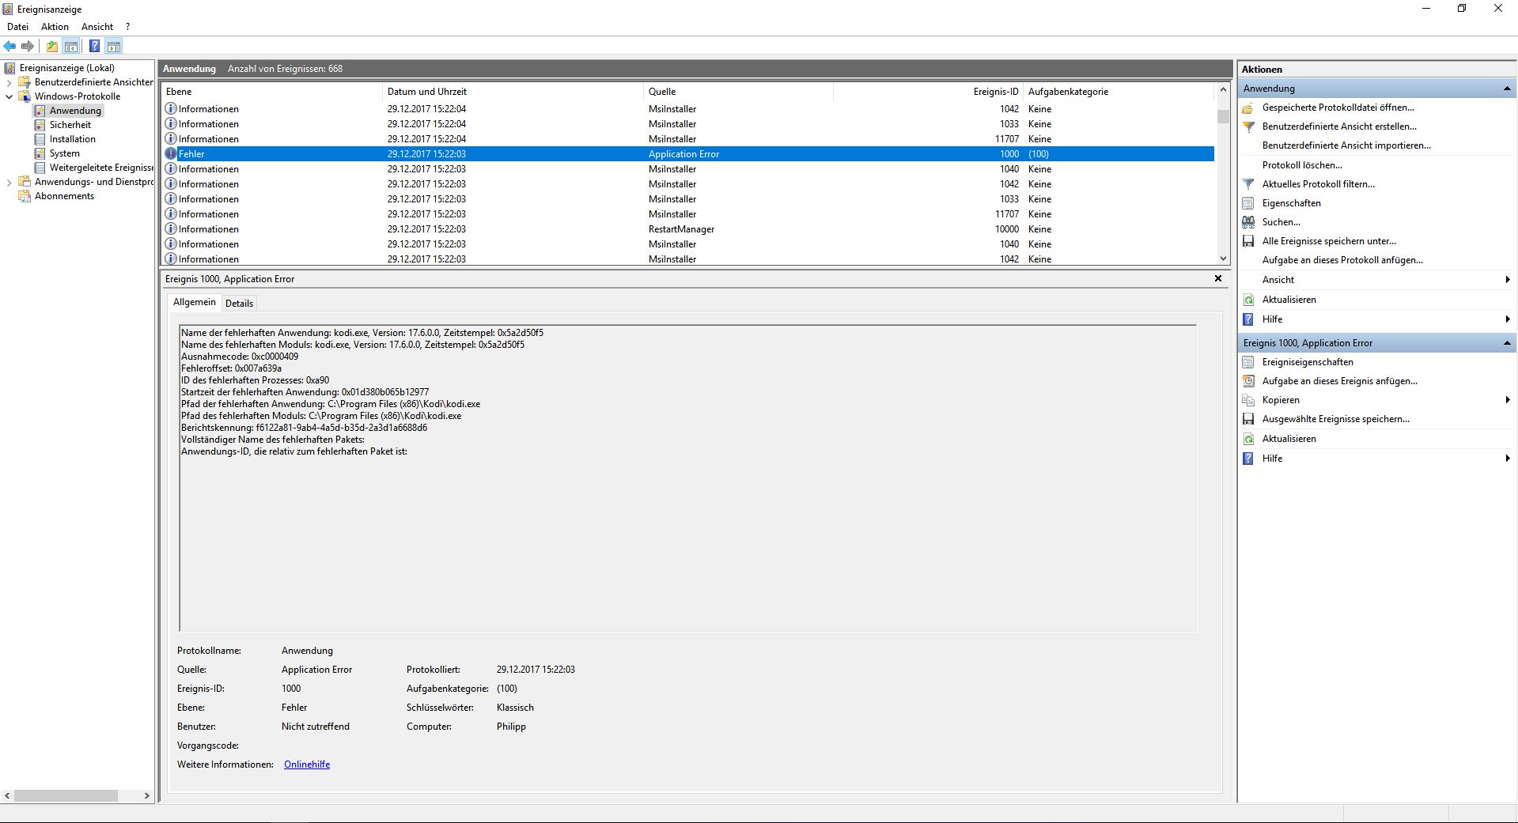Click Alle Ereignisse speichern unter
The image size is (1518, 823).
click(x=1329, y=241)
